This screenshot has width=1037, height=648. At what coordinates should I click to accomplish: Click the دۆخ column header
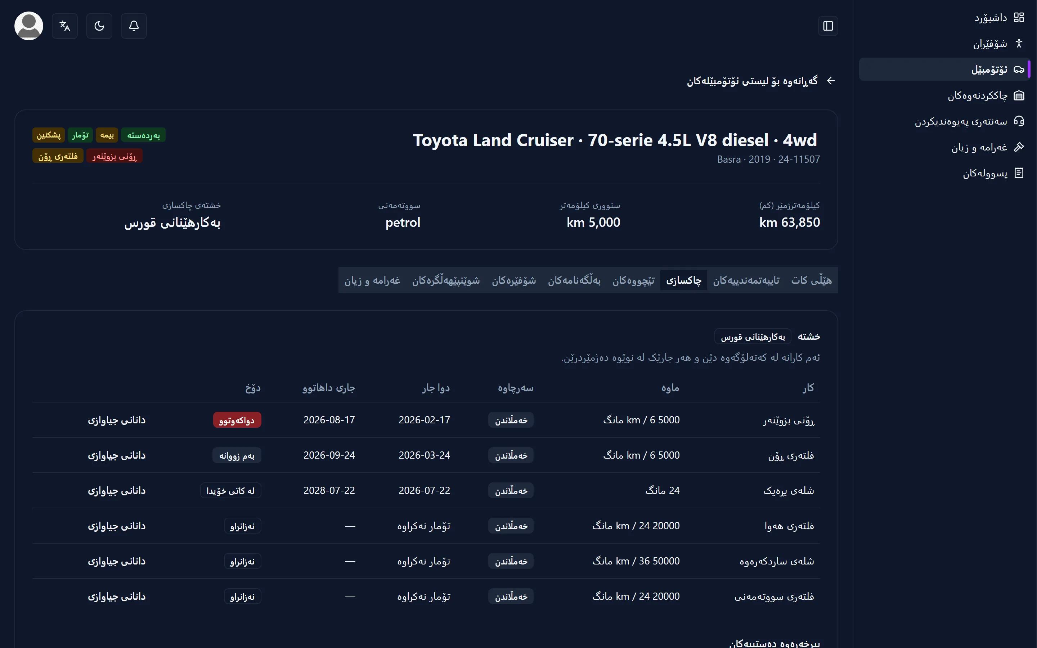pos(253,388)
